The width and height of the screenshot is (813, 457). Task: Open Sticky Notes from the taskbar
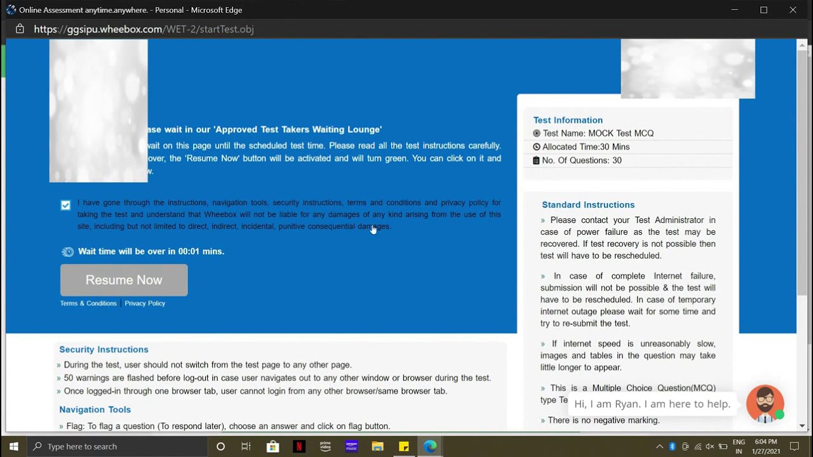tap(404, 446)
